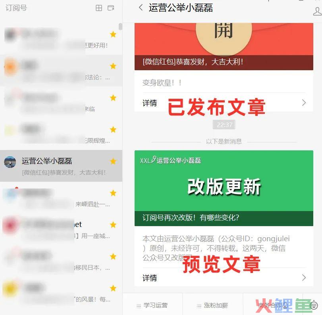322x315 pixels.
Task: Toggle the star on the first subscription row
Action: tap(113, 34)
